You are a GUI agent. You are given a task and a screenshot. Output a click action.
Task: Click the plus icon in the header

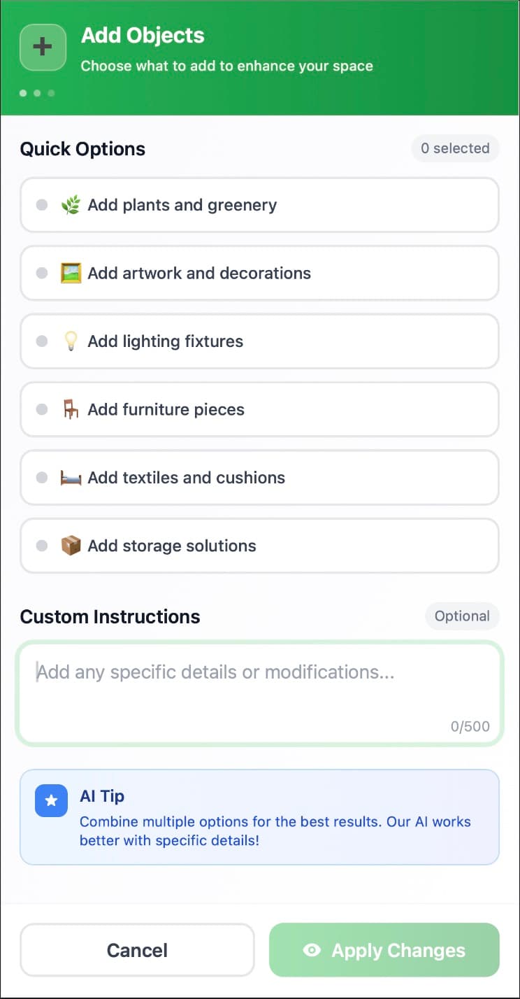[x=43, y=47]
